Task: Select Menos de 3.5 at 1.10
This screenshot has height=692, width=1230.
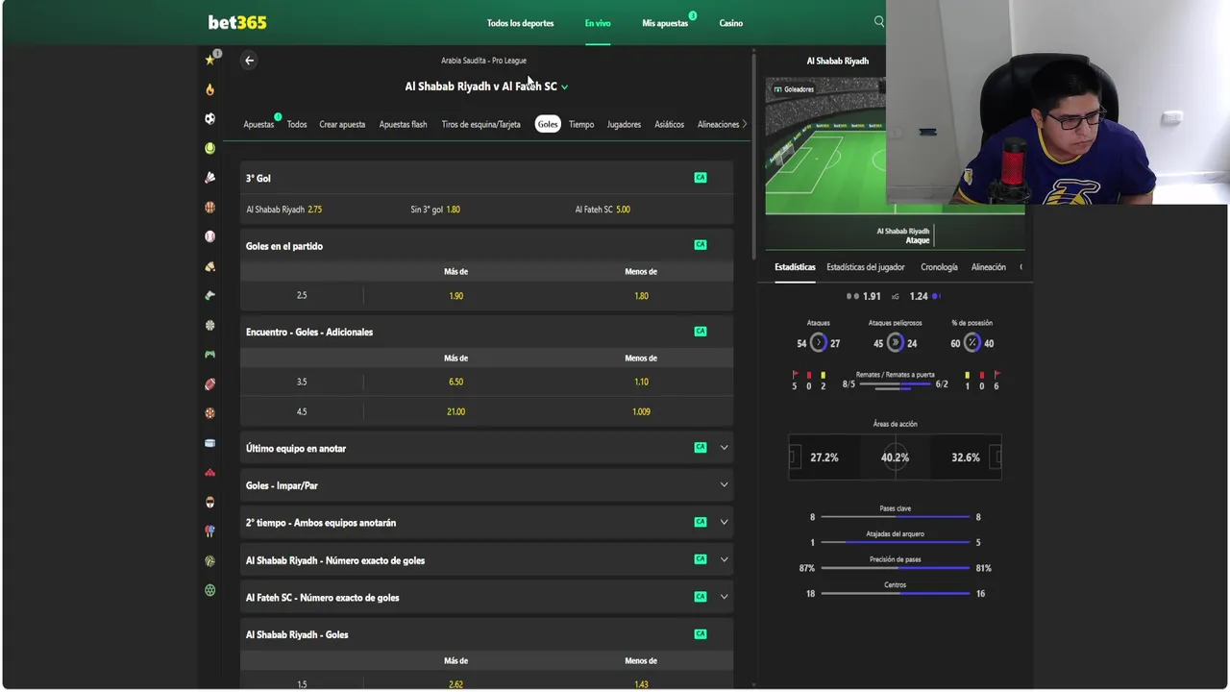Action: coord(641,382)
